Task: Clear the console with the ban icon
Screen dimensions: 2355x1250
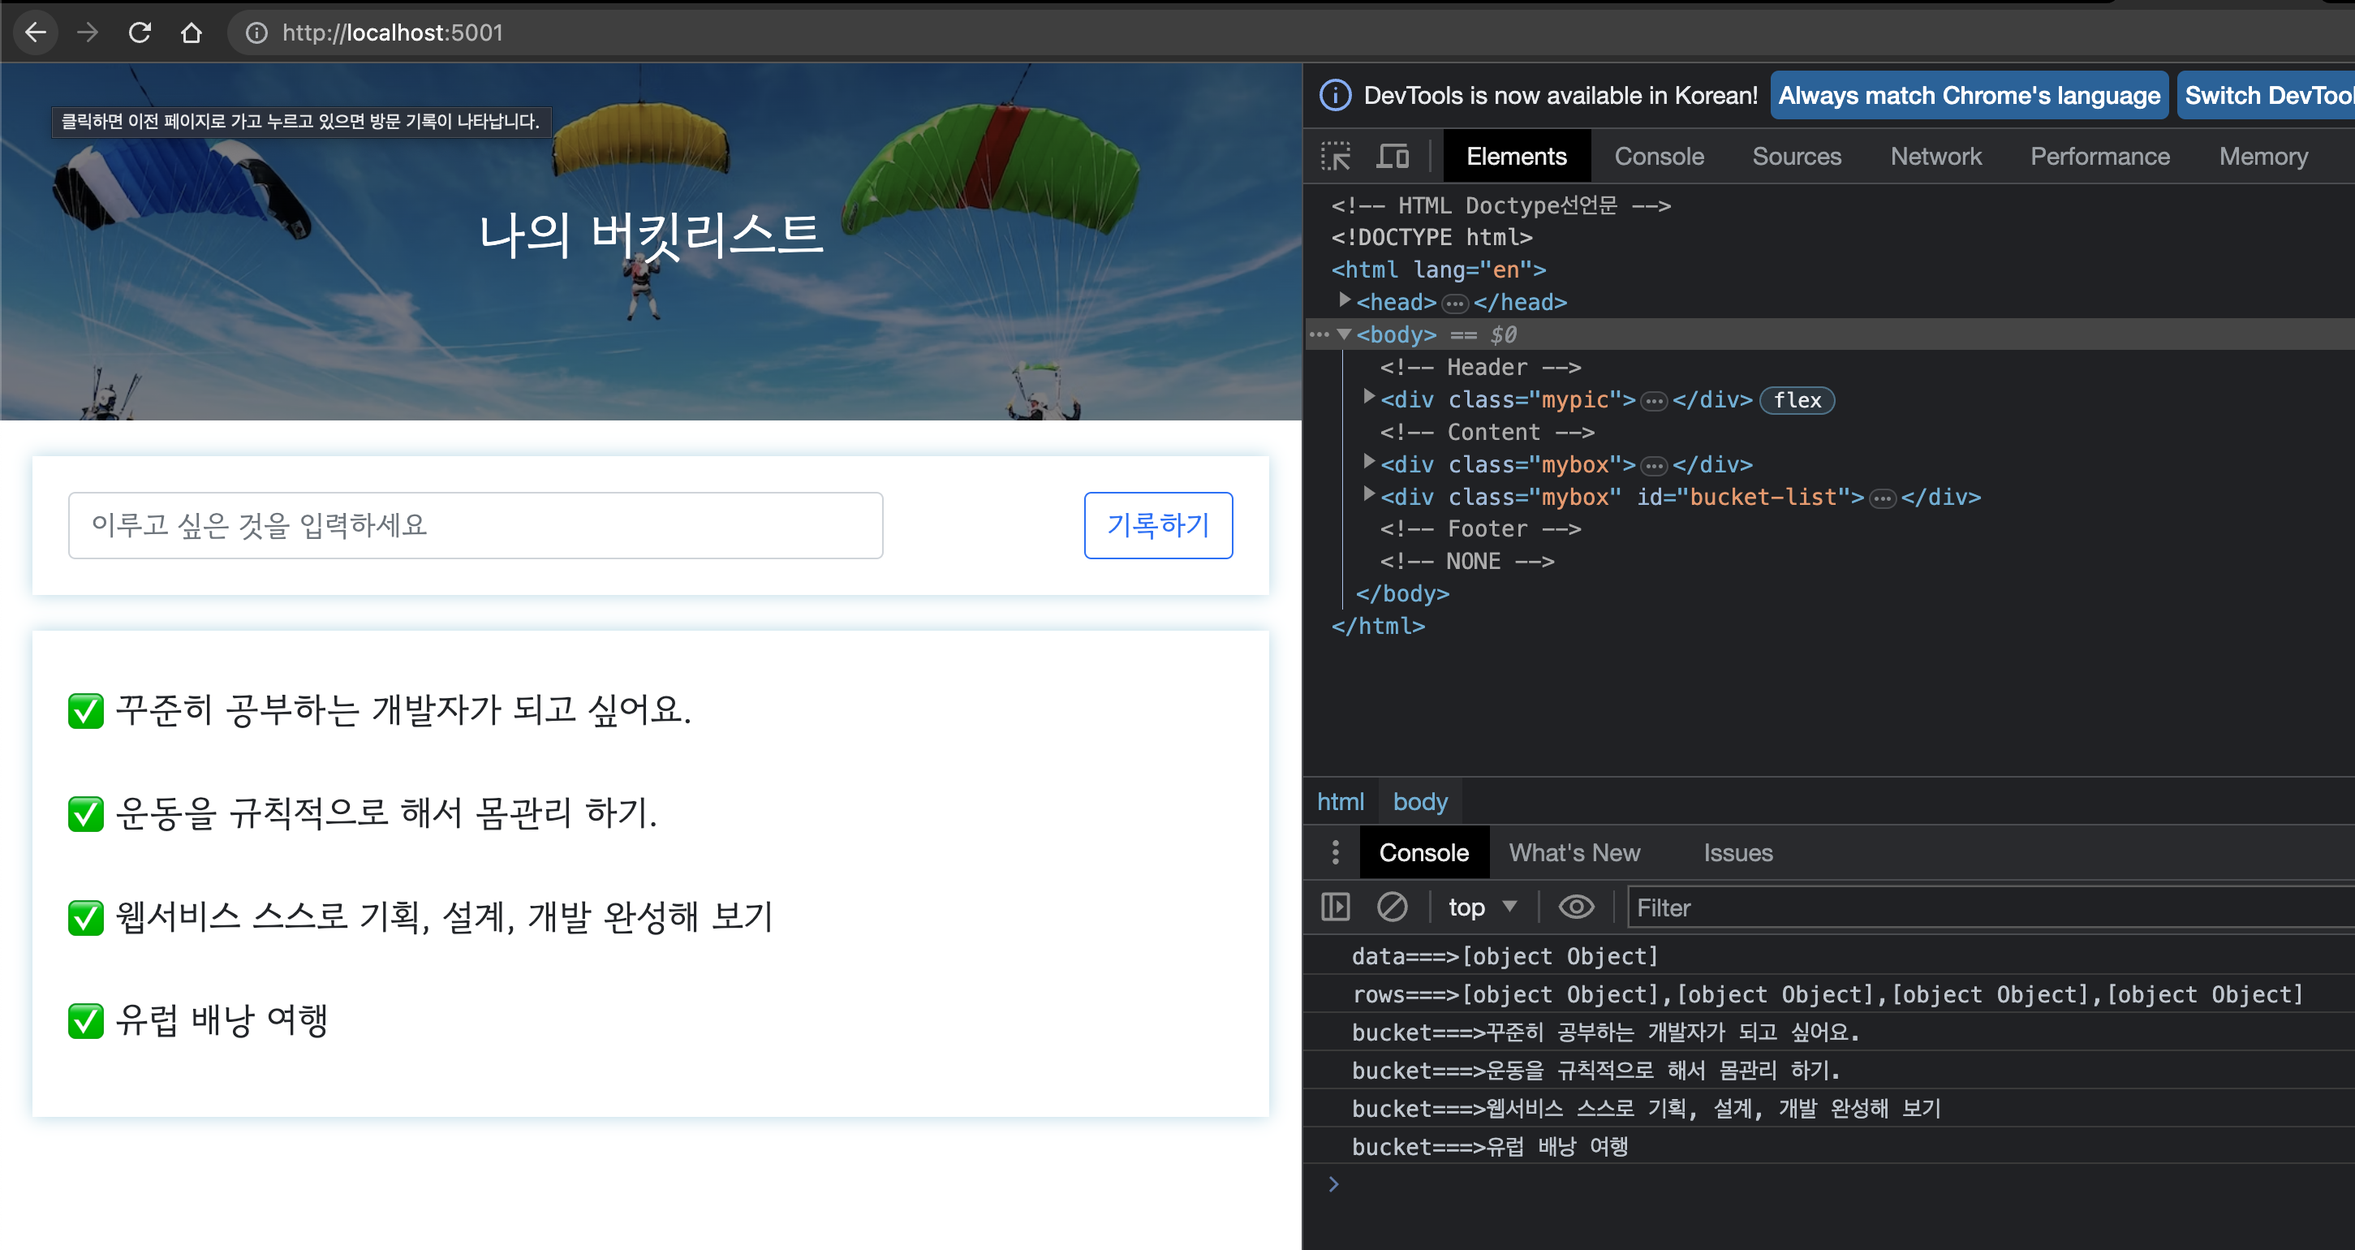Action: [1392, 907]
